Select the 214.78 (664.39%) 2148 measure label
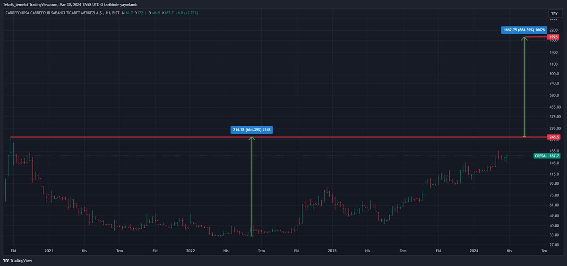567x266 pixels. 251,129
